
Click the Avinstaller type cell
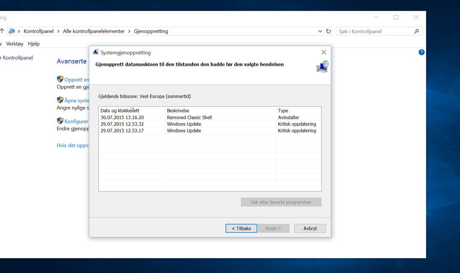(x=288, y=117)
